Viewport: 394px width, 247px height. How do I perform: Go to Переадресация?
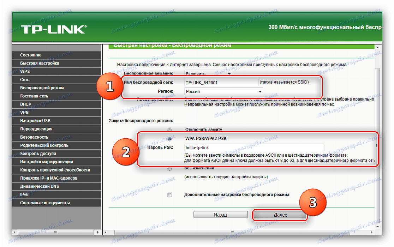coord(56,129)
